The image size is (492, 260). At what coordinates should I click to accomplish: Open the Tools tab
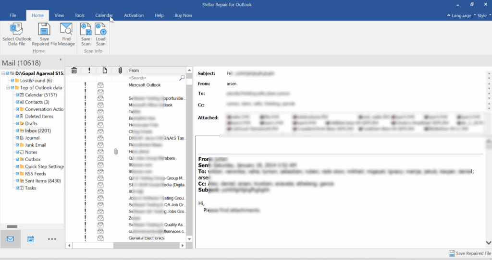[79, 15]
